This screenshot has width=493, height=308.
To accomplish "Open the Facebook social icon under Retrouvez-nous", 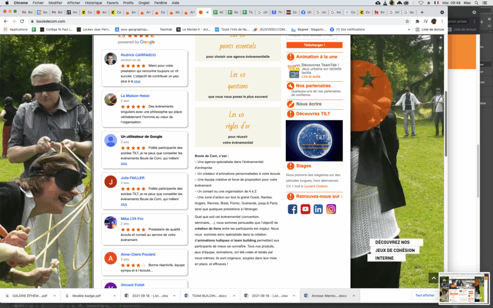I will [292, 209].
